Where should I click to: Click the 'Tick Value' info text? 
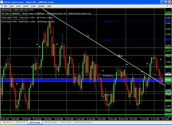click(x=11, y=14)
